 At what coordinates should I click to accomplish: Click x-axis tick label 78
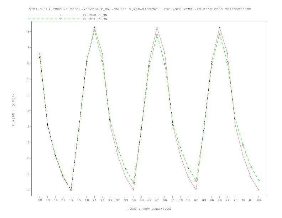pyautogui.click(x=243, y=200)
